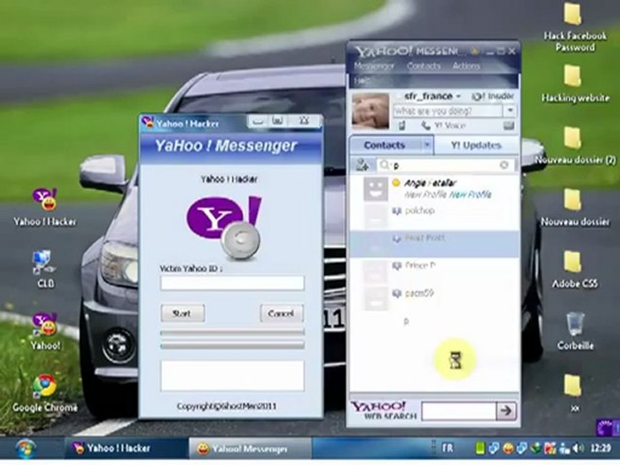620x465 pixels.
Task: Select the highlighted contact below polchop
Action: coord(434,243)
